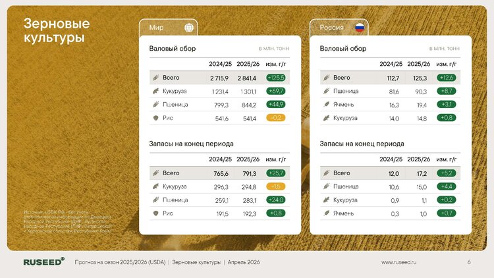Click the Russian flag icon on Россия tab
This screenshot has height=278, width=494.
coord(360,28)
